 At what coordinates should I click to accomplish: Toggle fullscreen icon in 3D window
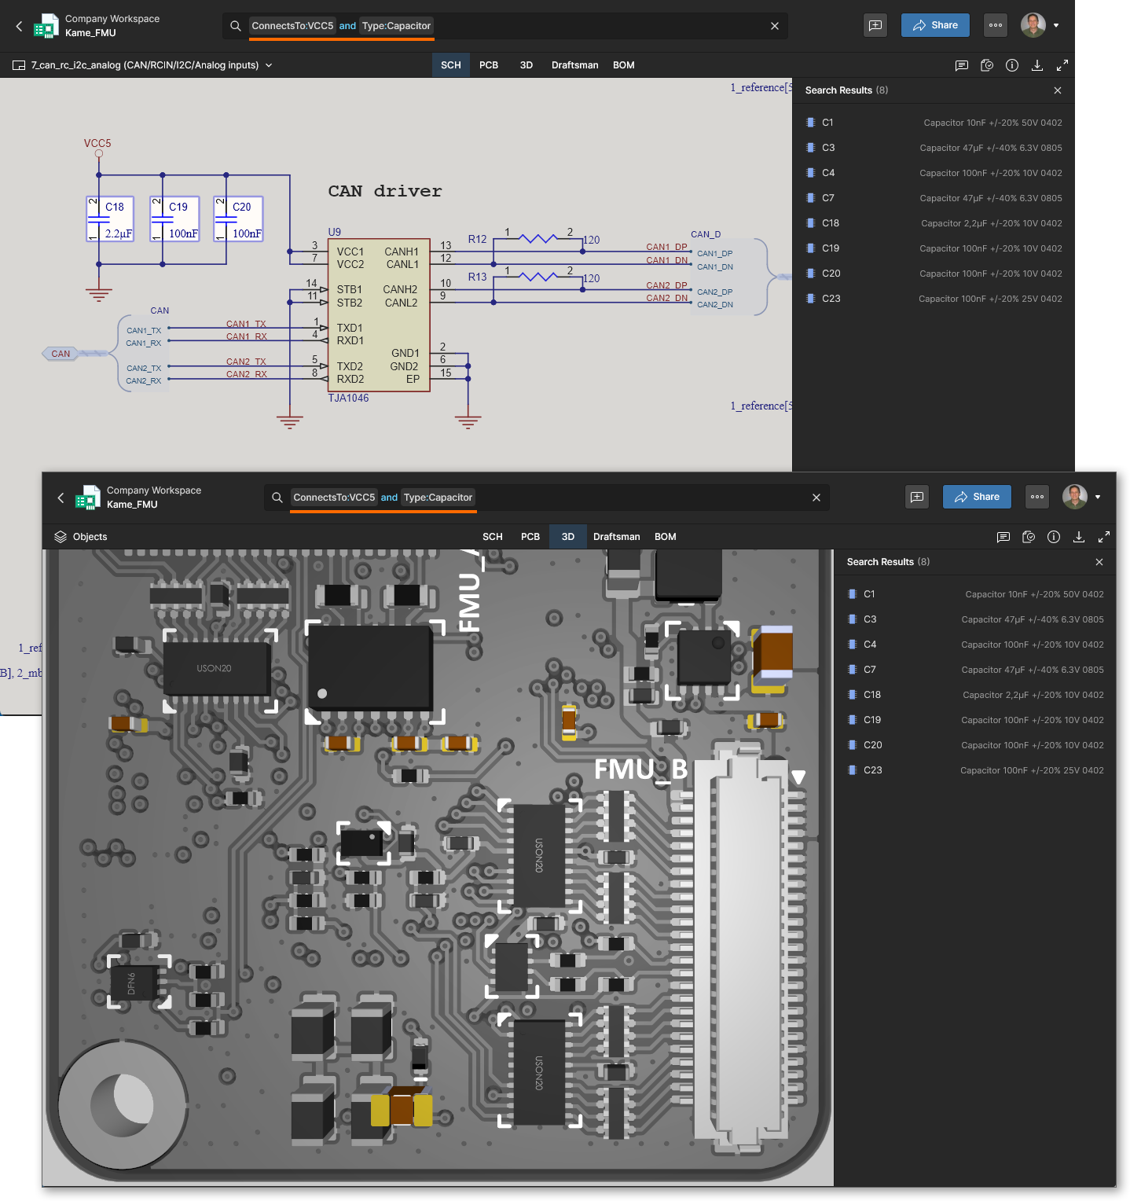1104,537
